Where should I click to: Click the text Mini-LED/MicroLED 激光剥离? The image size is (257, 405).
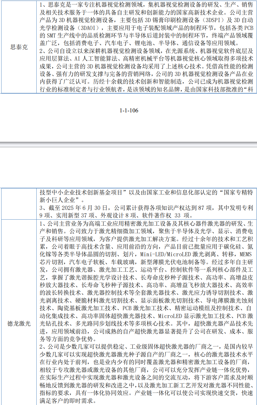point(174,254)
